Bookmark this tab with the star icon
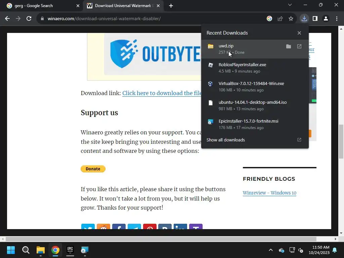Image resolution: width=344 pixels, height=258 pixels. (291, 19)
